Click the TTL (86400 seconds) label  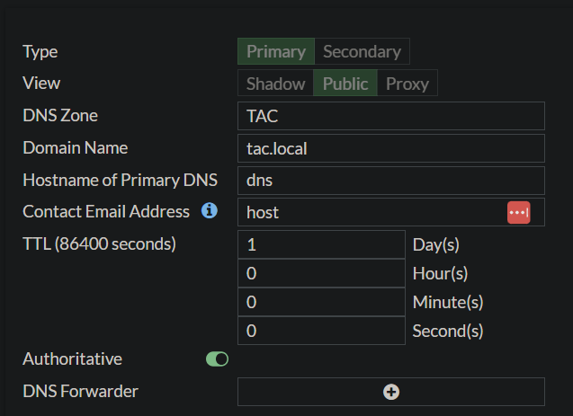coord(99,243)
